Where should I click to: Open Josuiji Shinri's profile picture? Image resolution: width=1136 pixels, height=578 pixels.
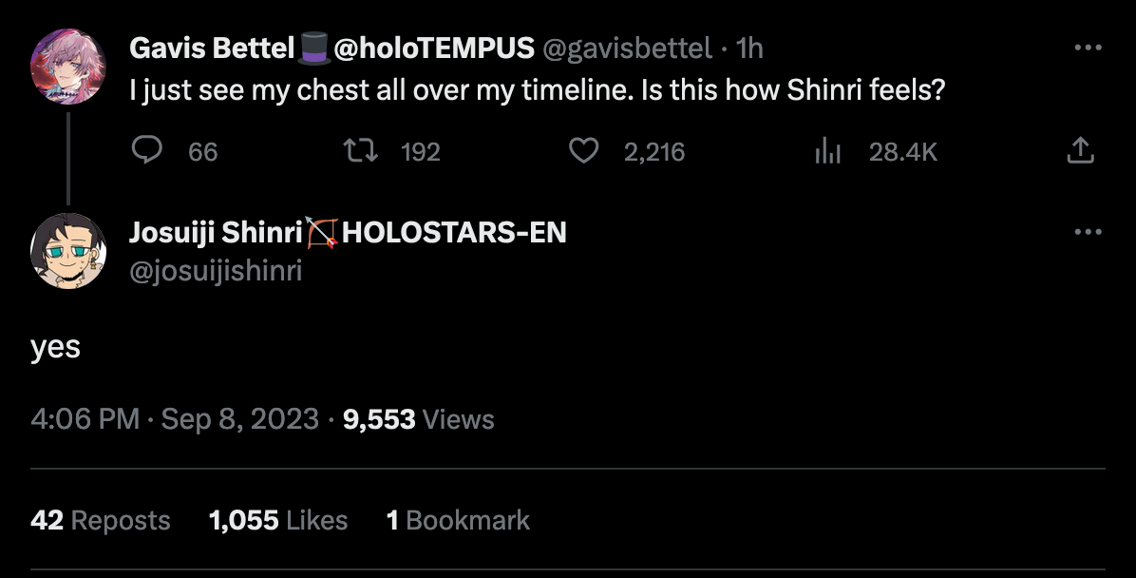[67, 250]
